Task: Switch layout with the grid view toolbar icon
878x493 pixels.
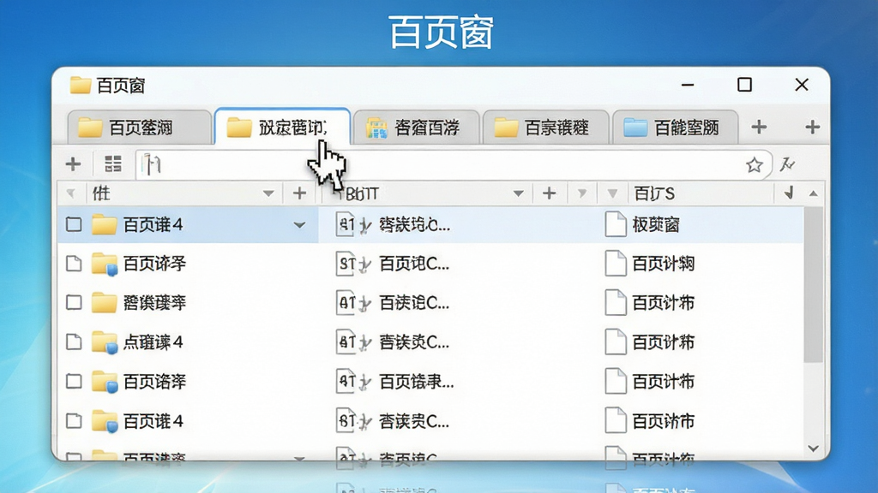Action: 113,163
